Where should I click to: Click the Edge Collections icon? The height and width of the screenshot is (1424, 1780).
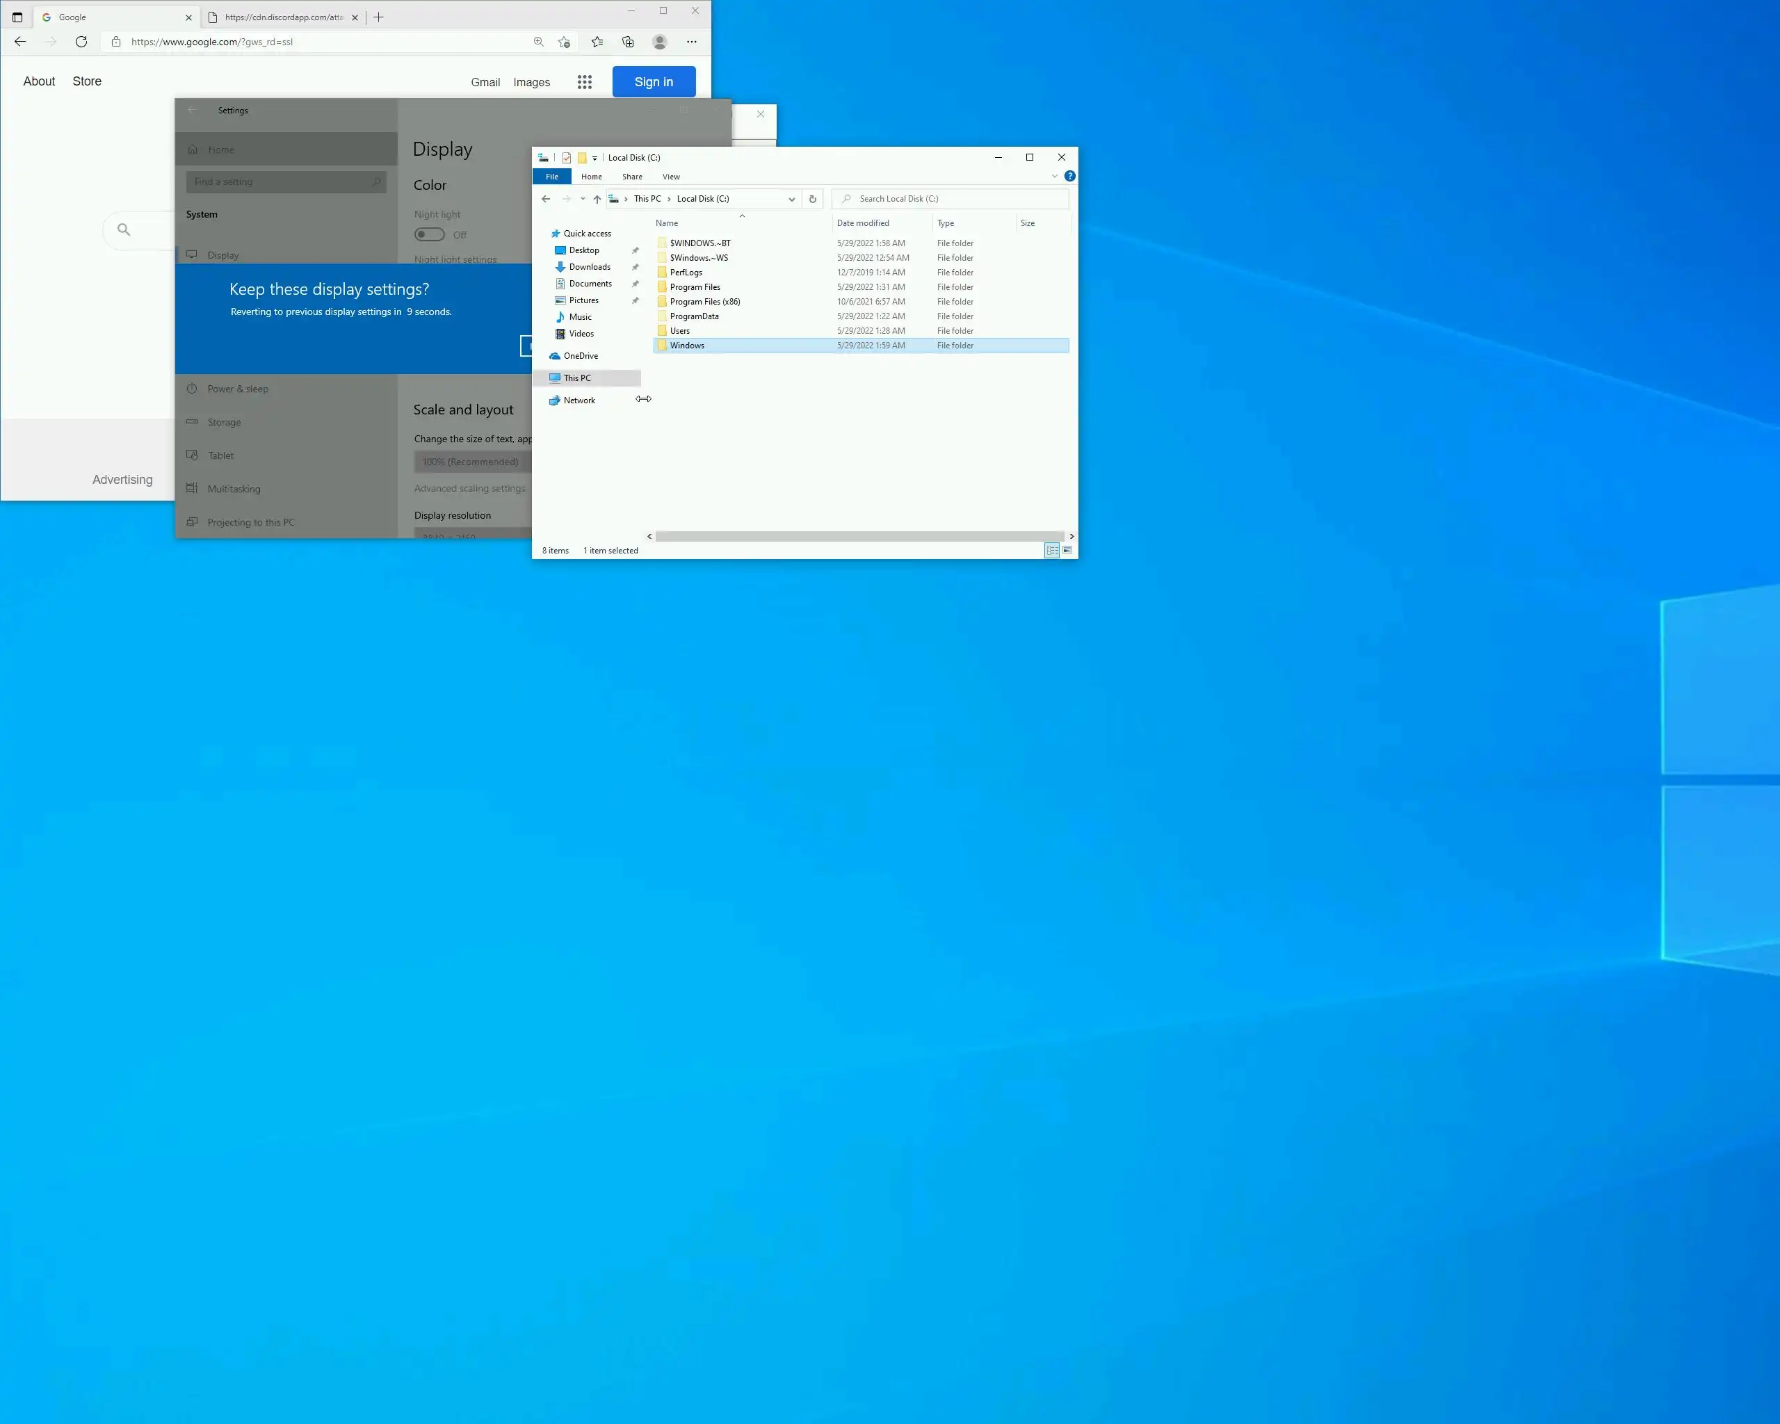pyautogui.click(x=629, y=41)
